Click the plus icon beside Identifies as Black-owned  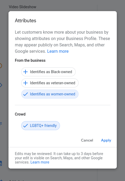[x=25, y=72]
